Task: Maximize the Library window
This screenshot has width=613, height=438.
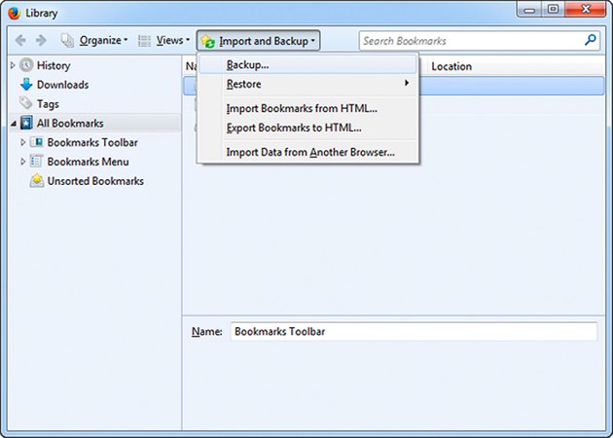Action: (553, 10)
